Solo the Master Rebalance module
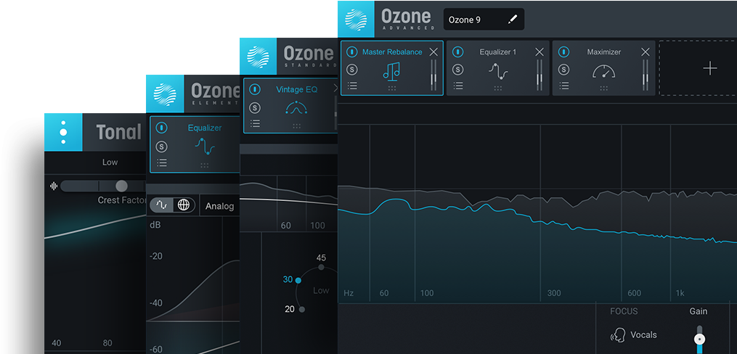The height and width of the screenshot is (354, 737). [x=351, y=70]
